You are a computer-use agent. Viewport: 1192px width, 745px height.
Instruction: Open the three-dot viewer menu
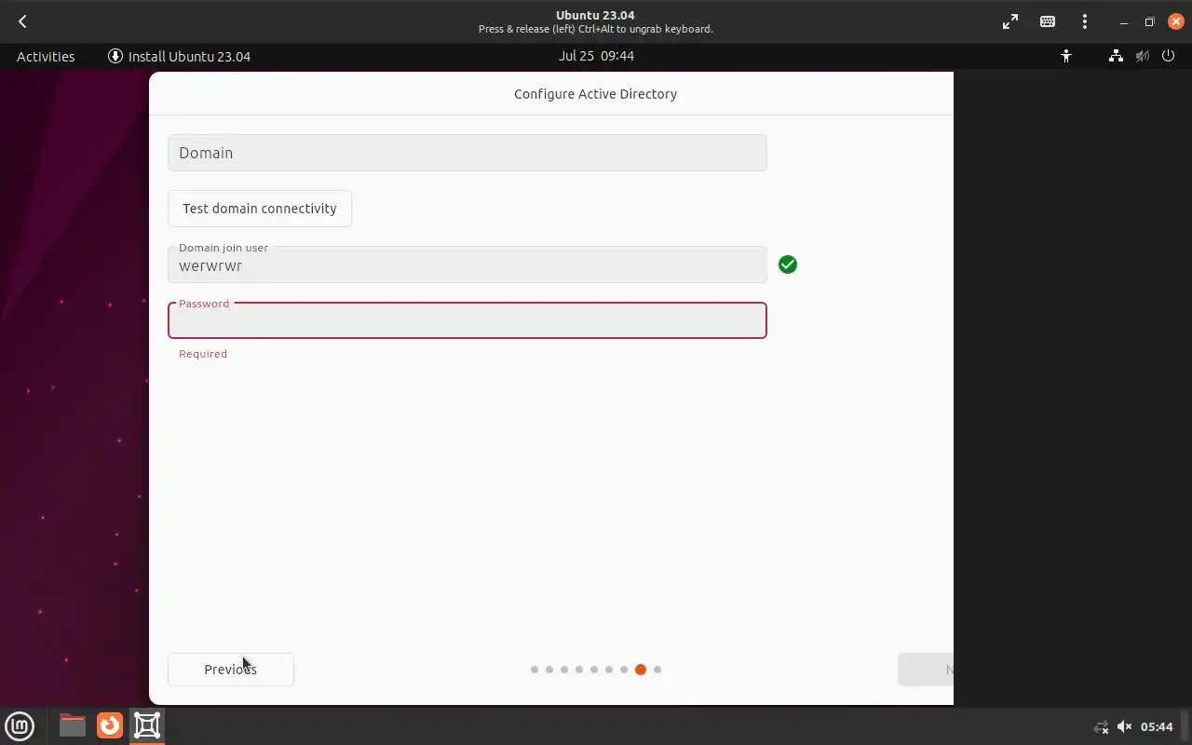1085,21
